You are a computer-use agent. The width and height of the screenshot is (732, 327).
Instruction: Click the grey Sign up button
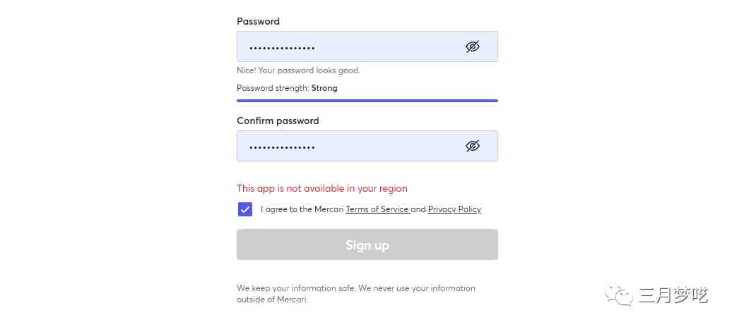coord(367,245)
